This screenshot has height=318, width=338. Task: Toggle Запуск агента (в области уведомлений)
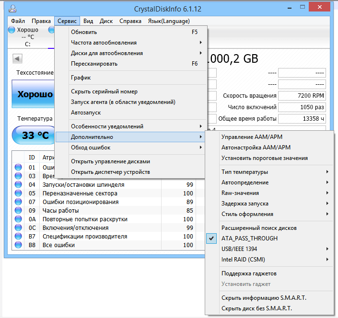click(130, 102)
